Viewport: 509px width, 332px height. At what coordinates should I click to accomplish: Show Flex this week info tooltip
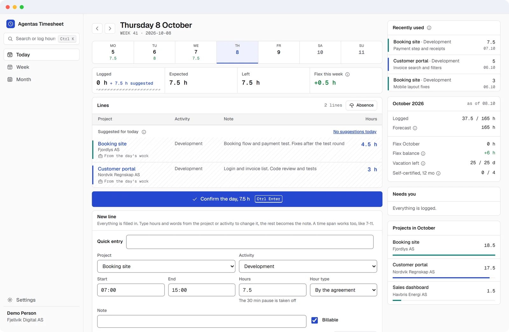pyautogui.click(x=347, y=74)
